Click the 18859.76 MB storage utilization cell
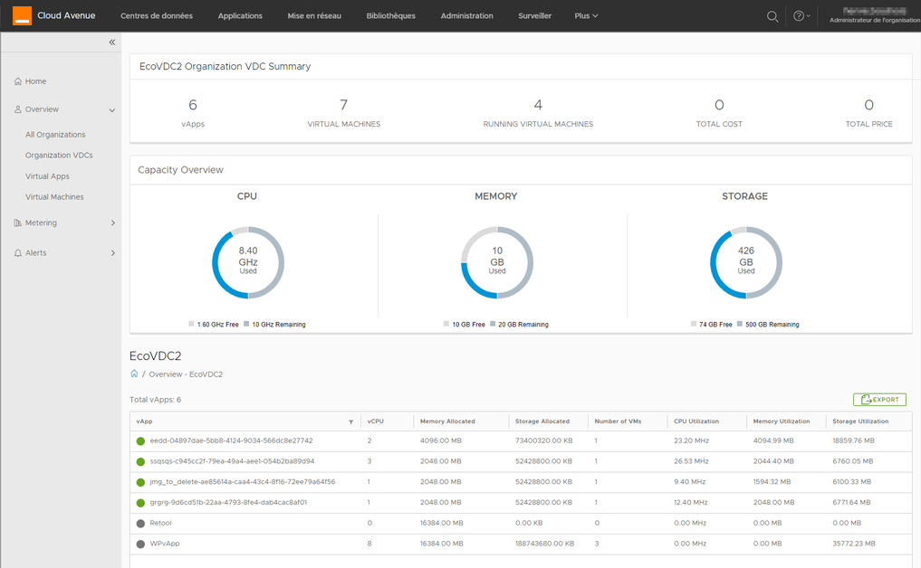 click(853, 440)
